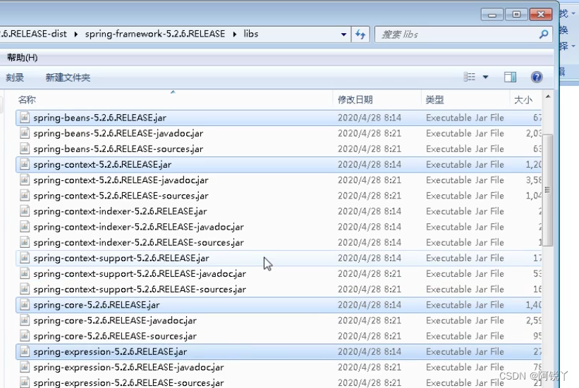The height and width of the screenshot is (388, 579).
Task: Select file name spring-beans-5.2.6.RELEASE.jar
Action: (99, 118)
